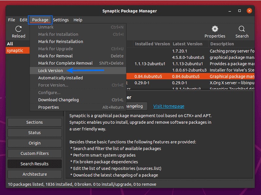
Task: Click the Reload toolbar icon
Action: pos(18,29)
